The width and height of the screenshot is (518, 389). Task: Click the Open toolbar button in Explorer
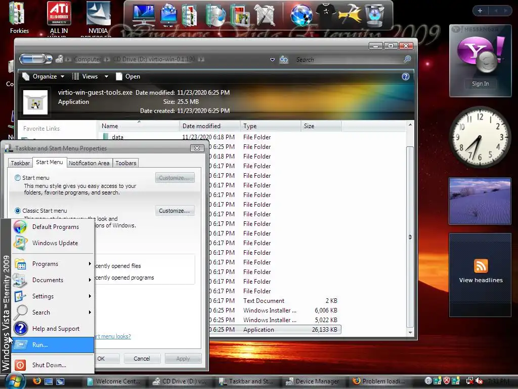point(128,76)
